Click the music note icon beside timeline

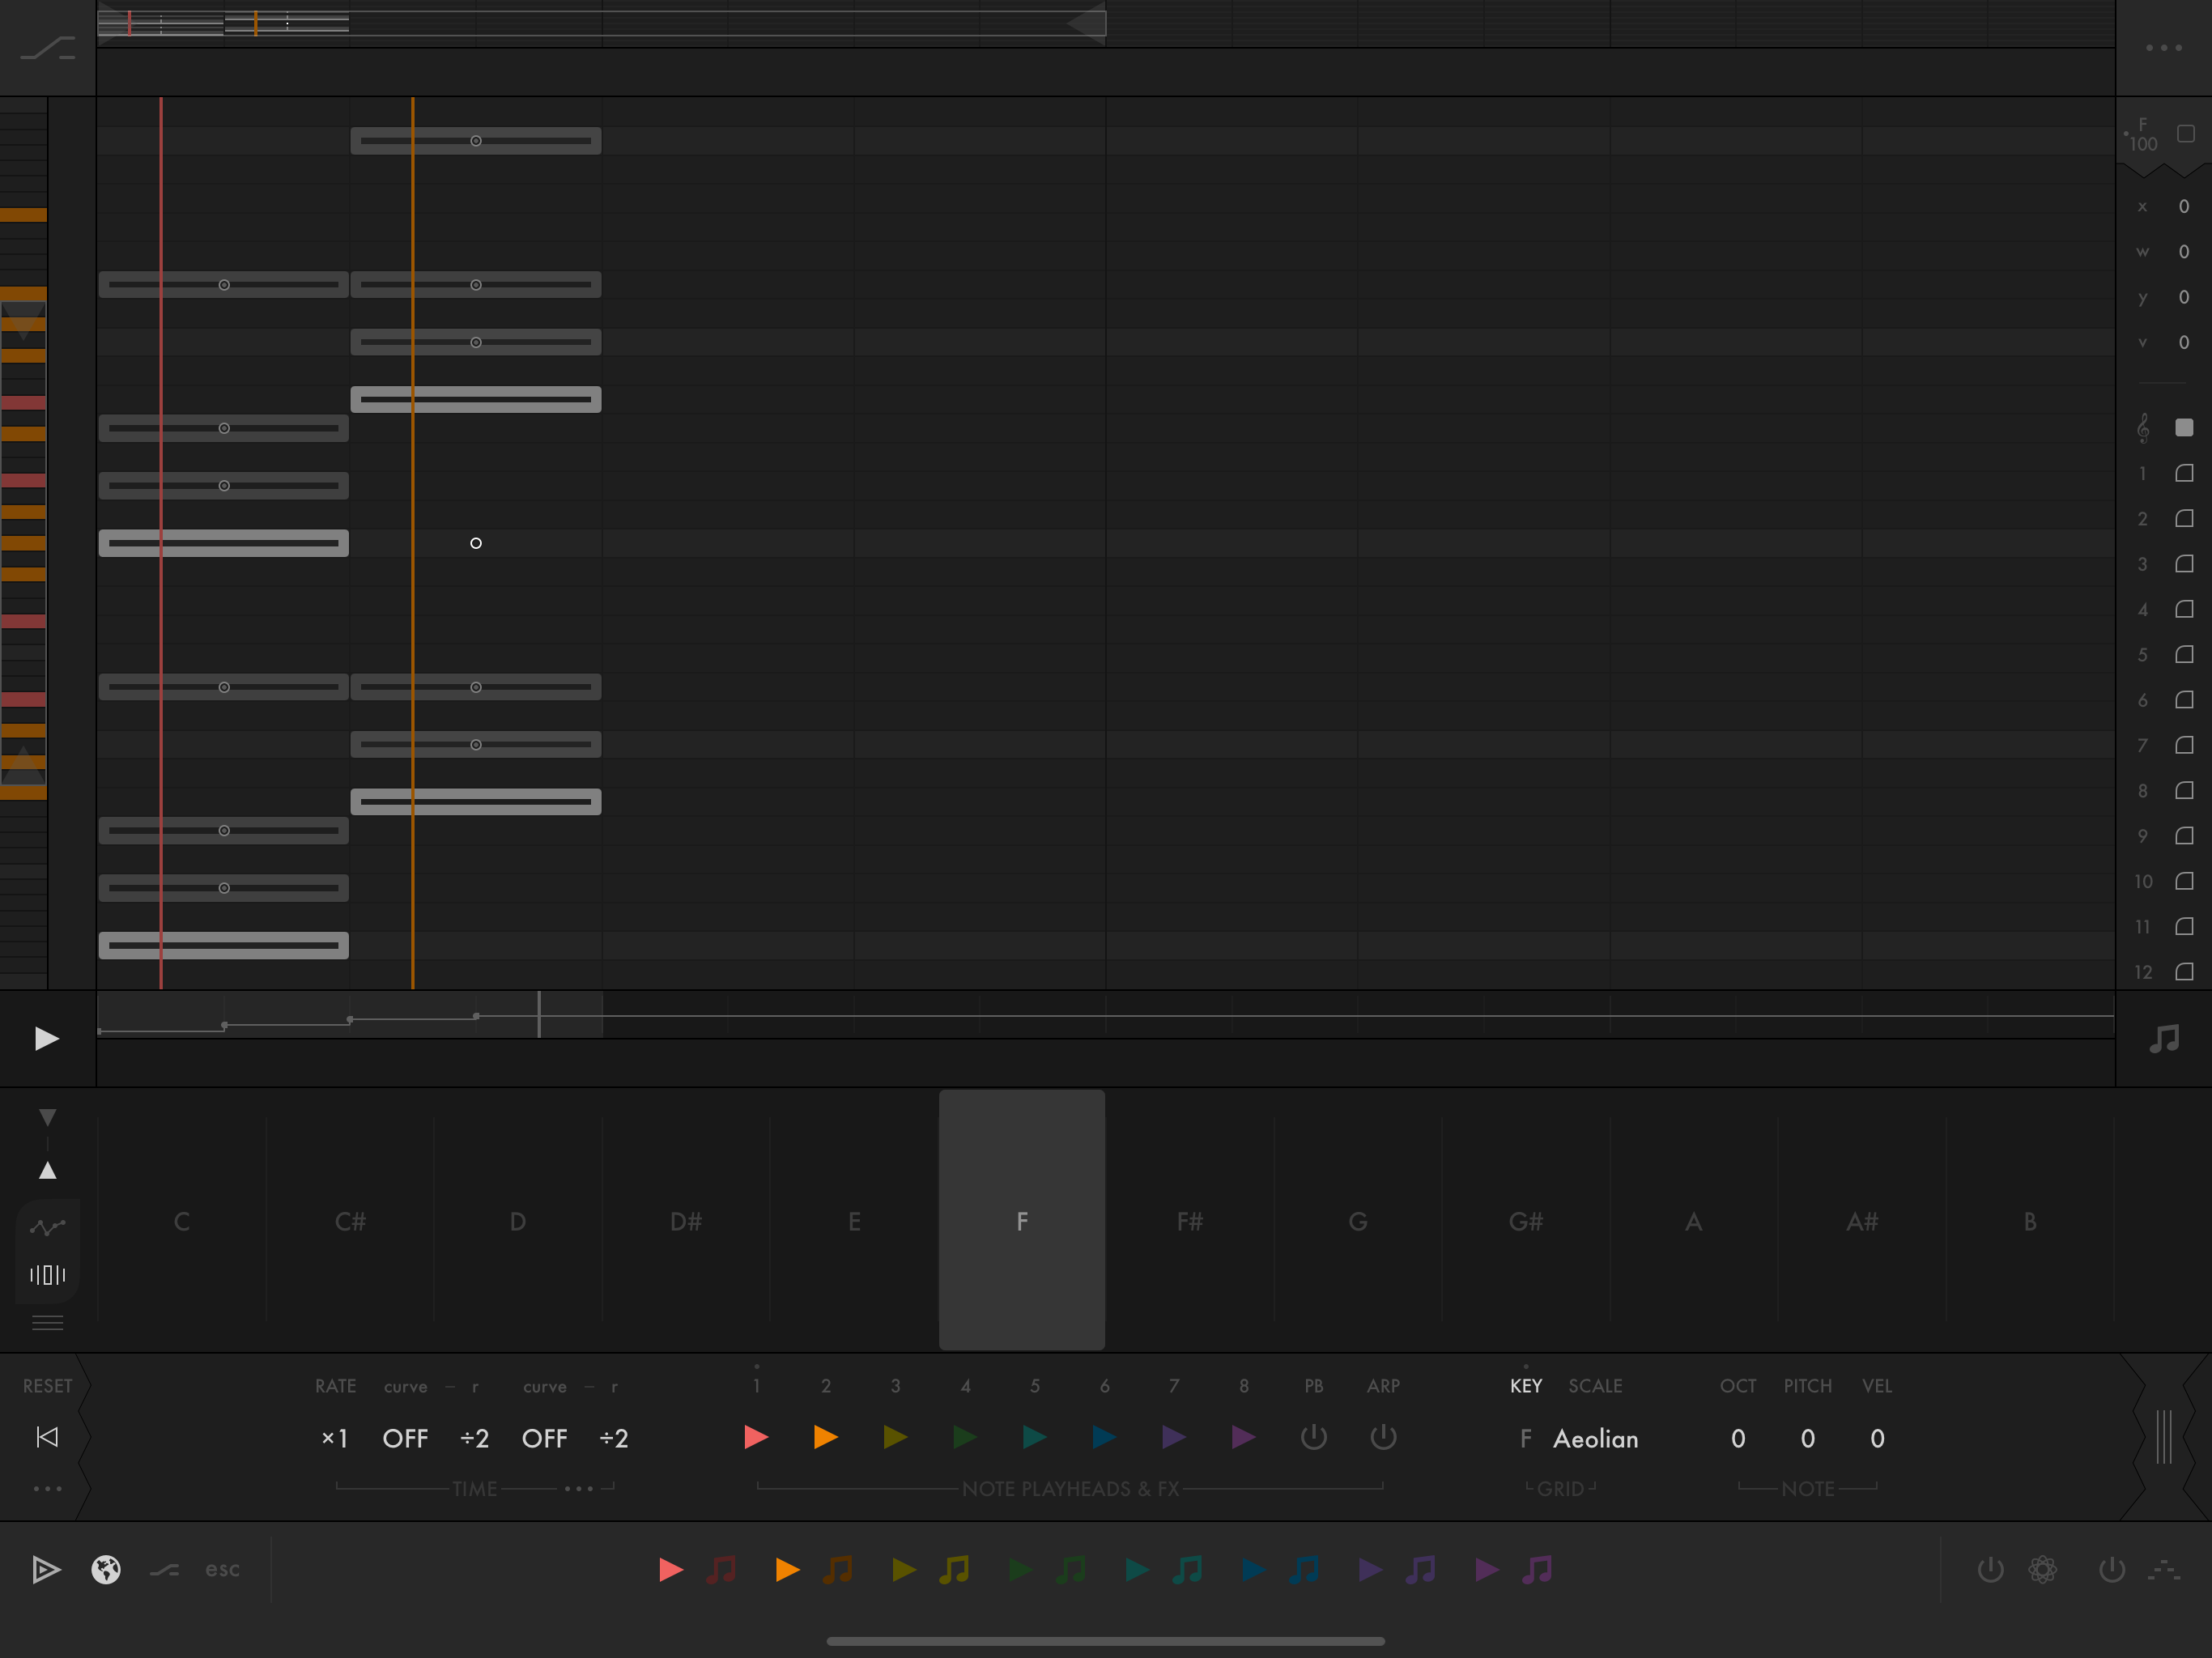(2163, 1039)
